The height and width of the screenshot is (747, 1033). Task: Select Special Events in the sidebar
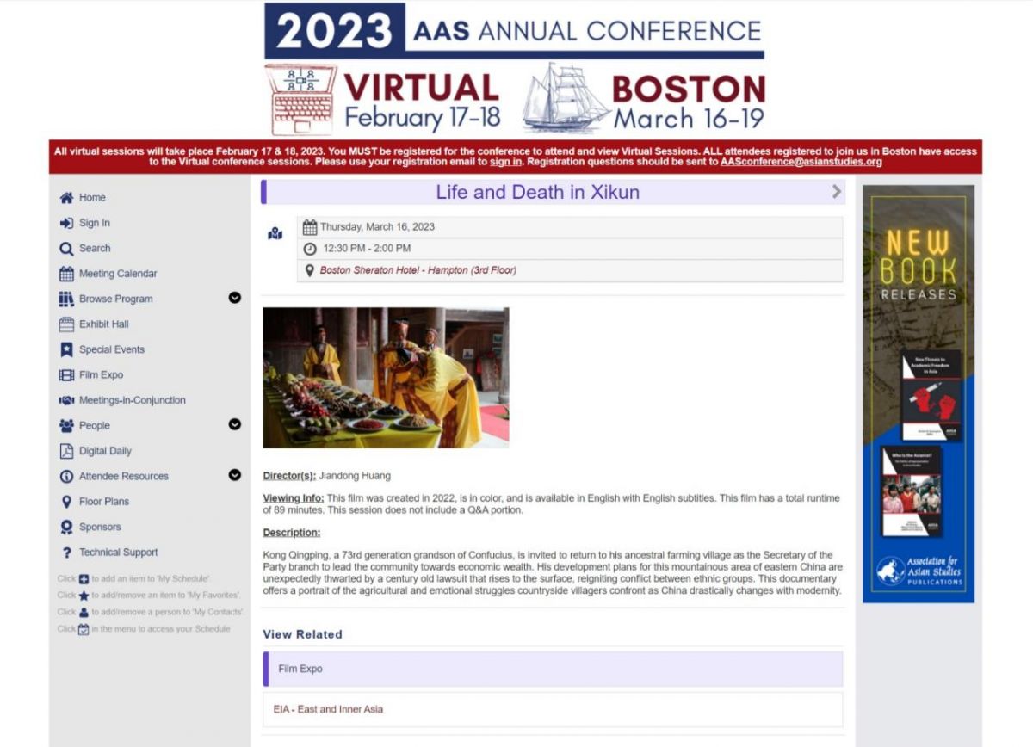tap(112, 349)
